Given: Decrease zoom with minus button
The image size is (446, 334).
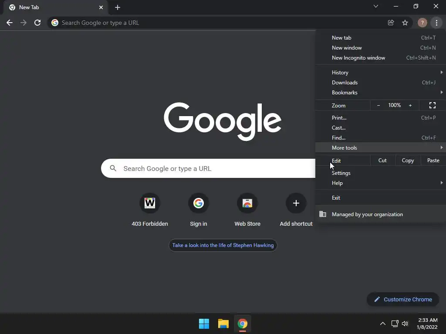Looking at the screenshot, I should pos(378,105).
